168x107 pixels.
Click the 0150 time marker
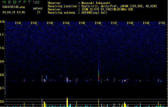coord(162,23)
